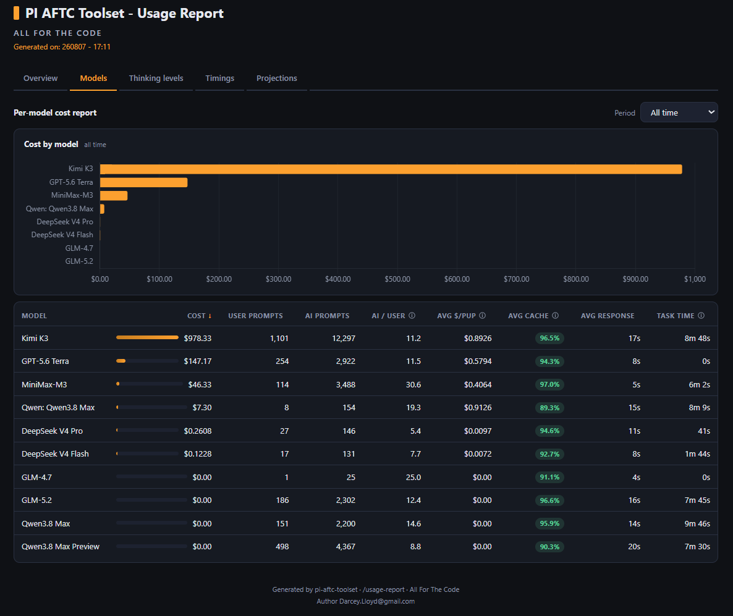Select the Qwen: Qwen3.8 Max table row name
Screen dimensions: 733x616
coord(58,408)
